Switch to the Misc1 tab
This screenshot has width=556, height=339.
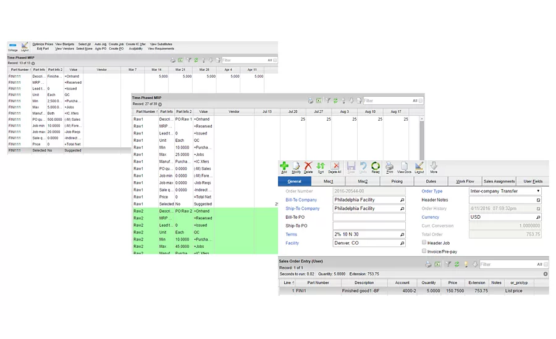pyautogui.click(x=329, y=181)
